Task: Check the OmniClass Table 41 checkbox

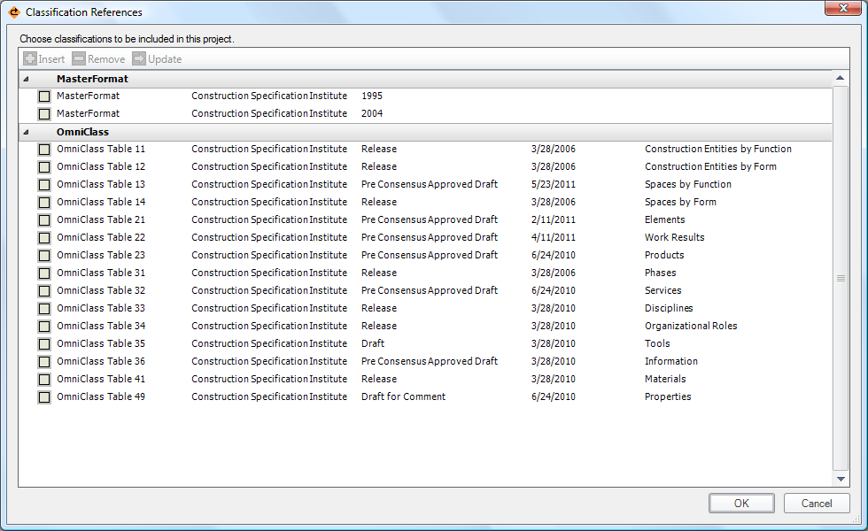Action: click(44, 380)
